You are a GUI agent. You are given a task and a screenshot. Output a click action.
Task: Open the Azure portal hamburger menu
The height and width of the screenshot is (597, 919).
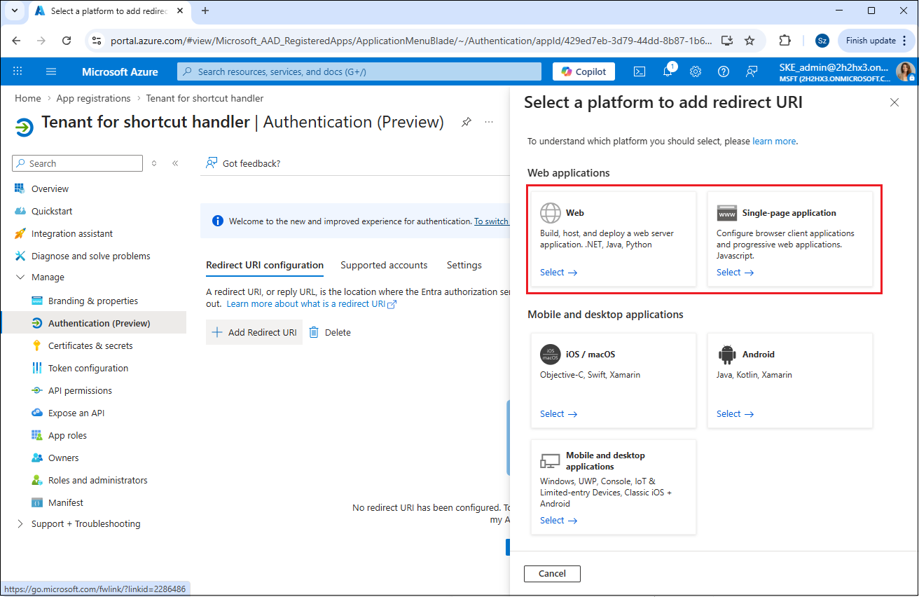(51, 71)
